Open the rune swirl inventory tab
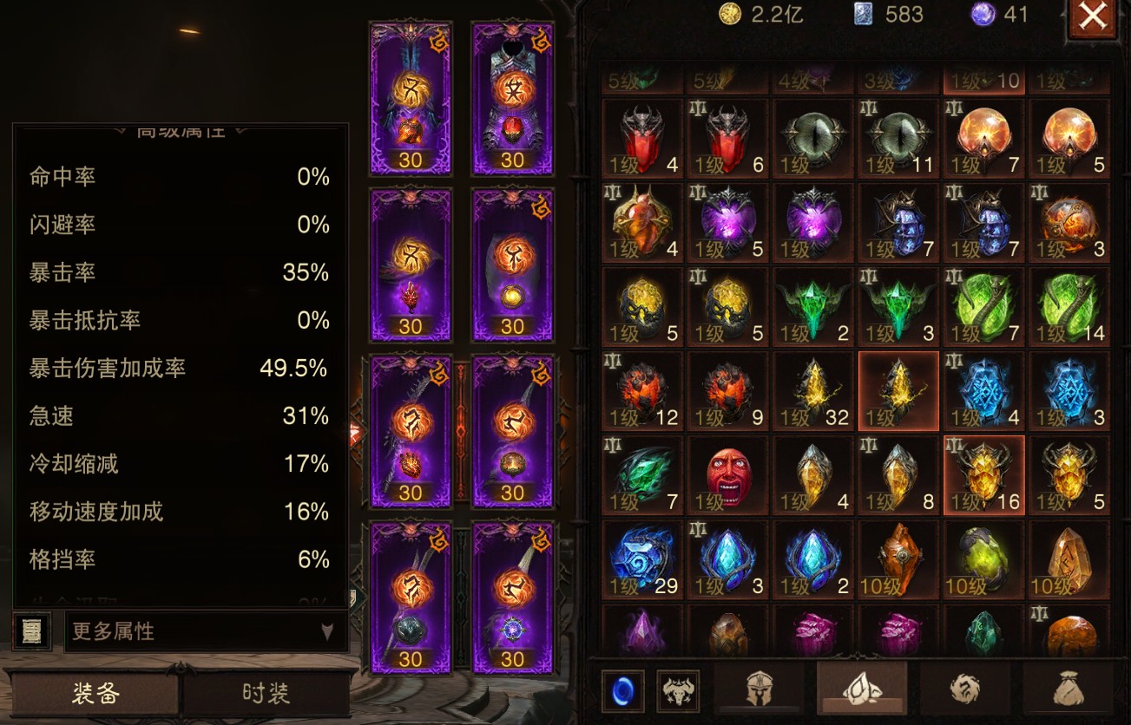The width and height of the screenshot is (1131, 725). point(965,690)
